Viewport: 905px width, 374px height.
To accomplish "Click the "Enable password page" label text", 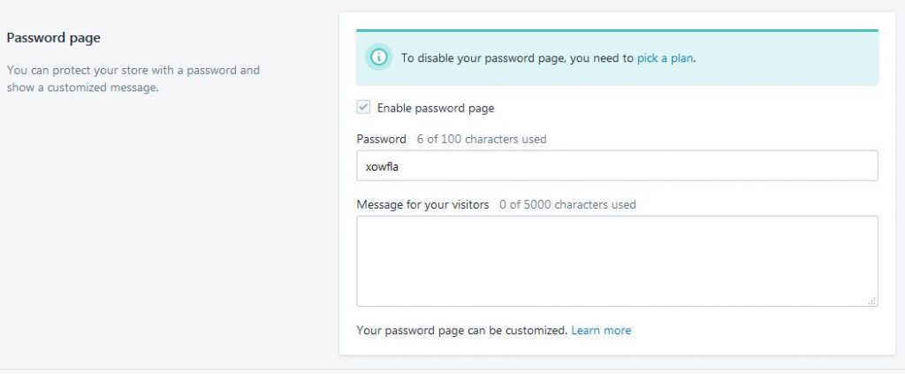I will click(x=435, y=108).
